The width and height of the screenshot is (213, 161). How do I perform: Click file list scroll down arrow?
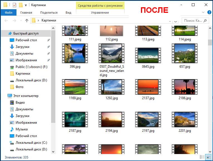click(210, 152)
